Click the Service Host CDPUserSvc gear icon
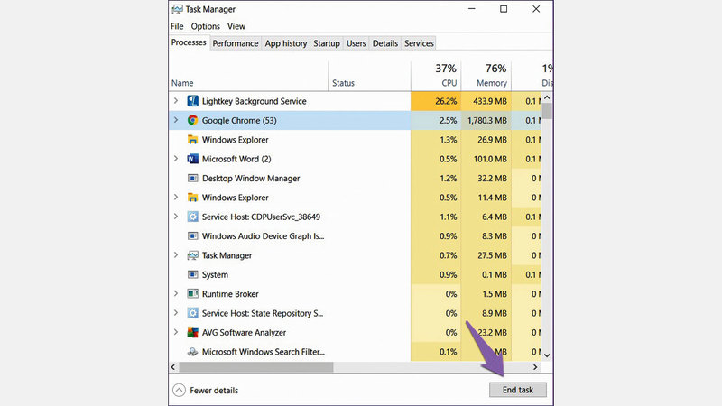This screenshot has height=406, width=722. pos(192,217)
